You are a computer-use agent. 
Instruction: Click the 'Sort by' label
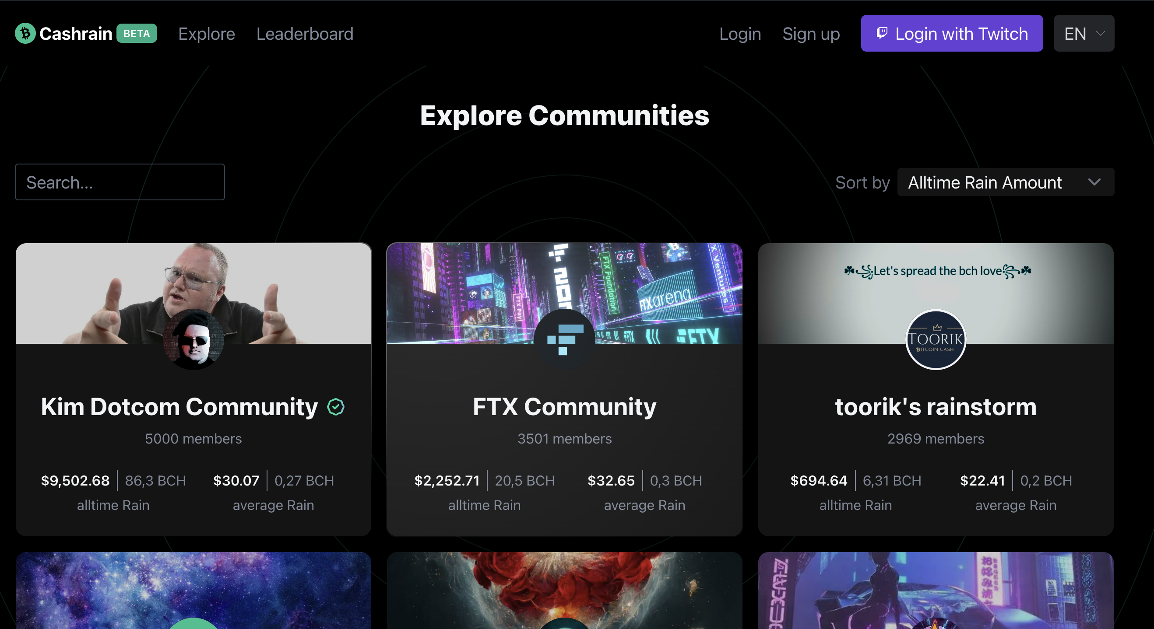click(x=862, y=182)
